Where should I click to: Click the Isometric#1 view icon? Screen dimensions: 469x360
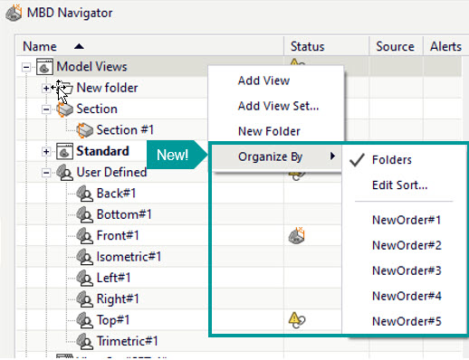tap(84, 257)
